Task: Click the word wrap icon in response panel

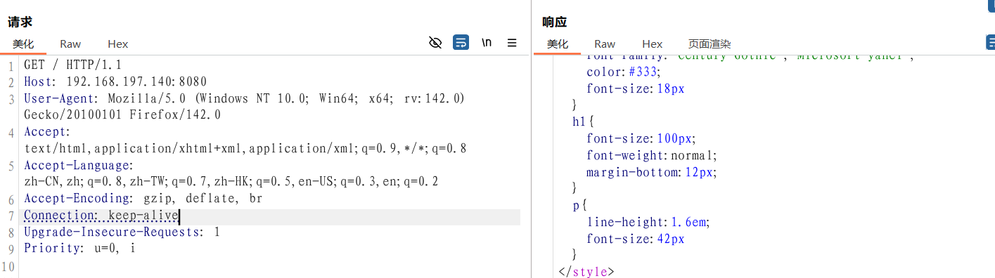Action: pos(991,43)
